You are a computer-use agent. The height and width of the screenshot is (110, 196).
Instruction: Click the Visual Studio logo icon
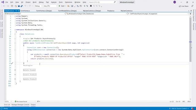click(x=3, y=2)
